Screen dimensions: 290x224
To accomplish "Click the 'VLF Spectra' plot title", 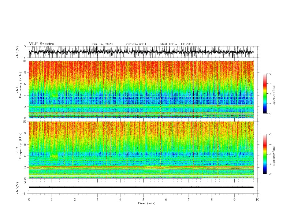I will click(x=41, y=44).
